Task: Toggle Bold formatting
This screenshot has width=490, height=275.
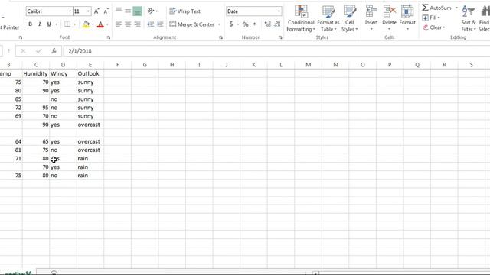Action: 30,24
